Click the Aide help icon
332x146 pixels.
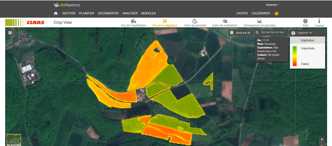(x=305, y=21)
